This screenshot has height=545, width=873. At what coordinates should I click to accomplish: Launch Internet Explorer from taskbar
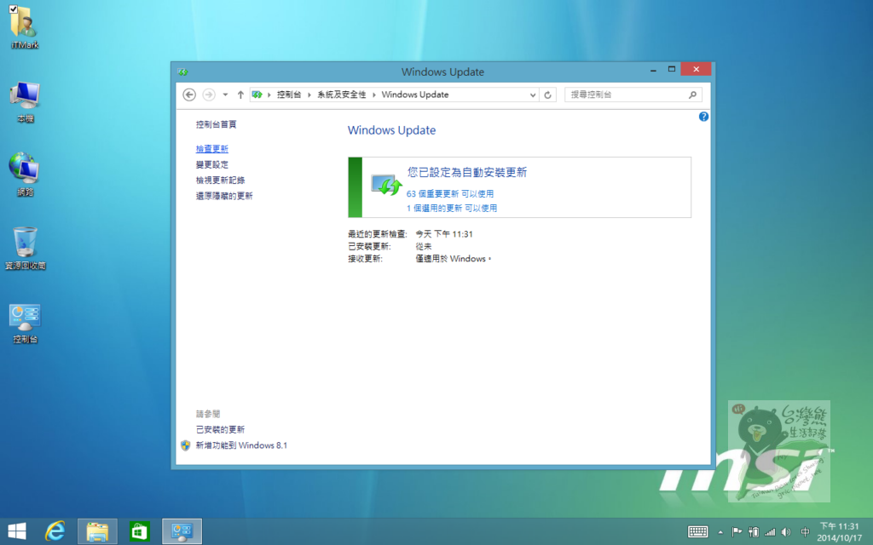coord(55,531)
